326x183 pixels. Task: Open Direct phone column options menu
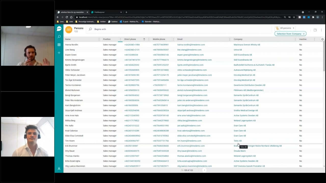pyautogui.click(x=149, y=39)
